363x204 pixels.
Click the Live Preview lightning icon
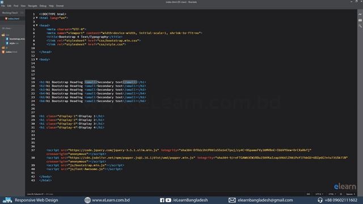pos(360,14)
